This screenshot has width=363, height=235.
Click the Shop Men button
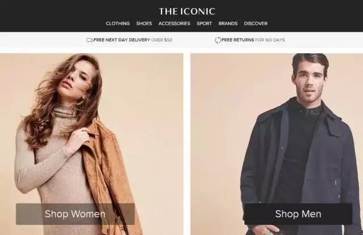tap(298, 214)
